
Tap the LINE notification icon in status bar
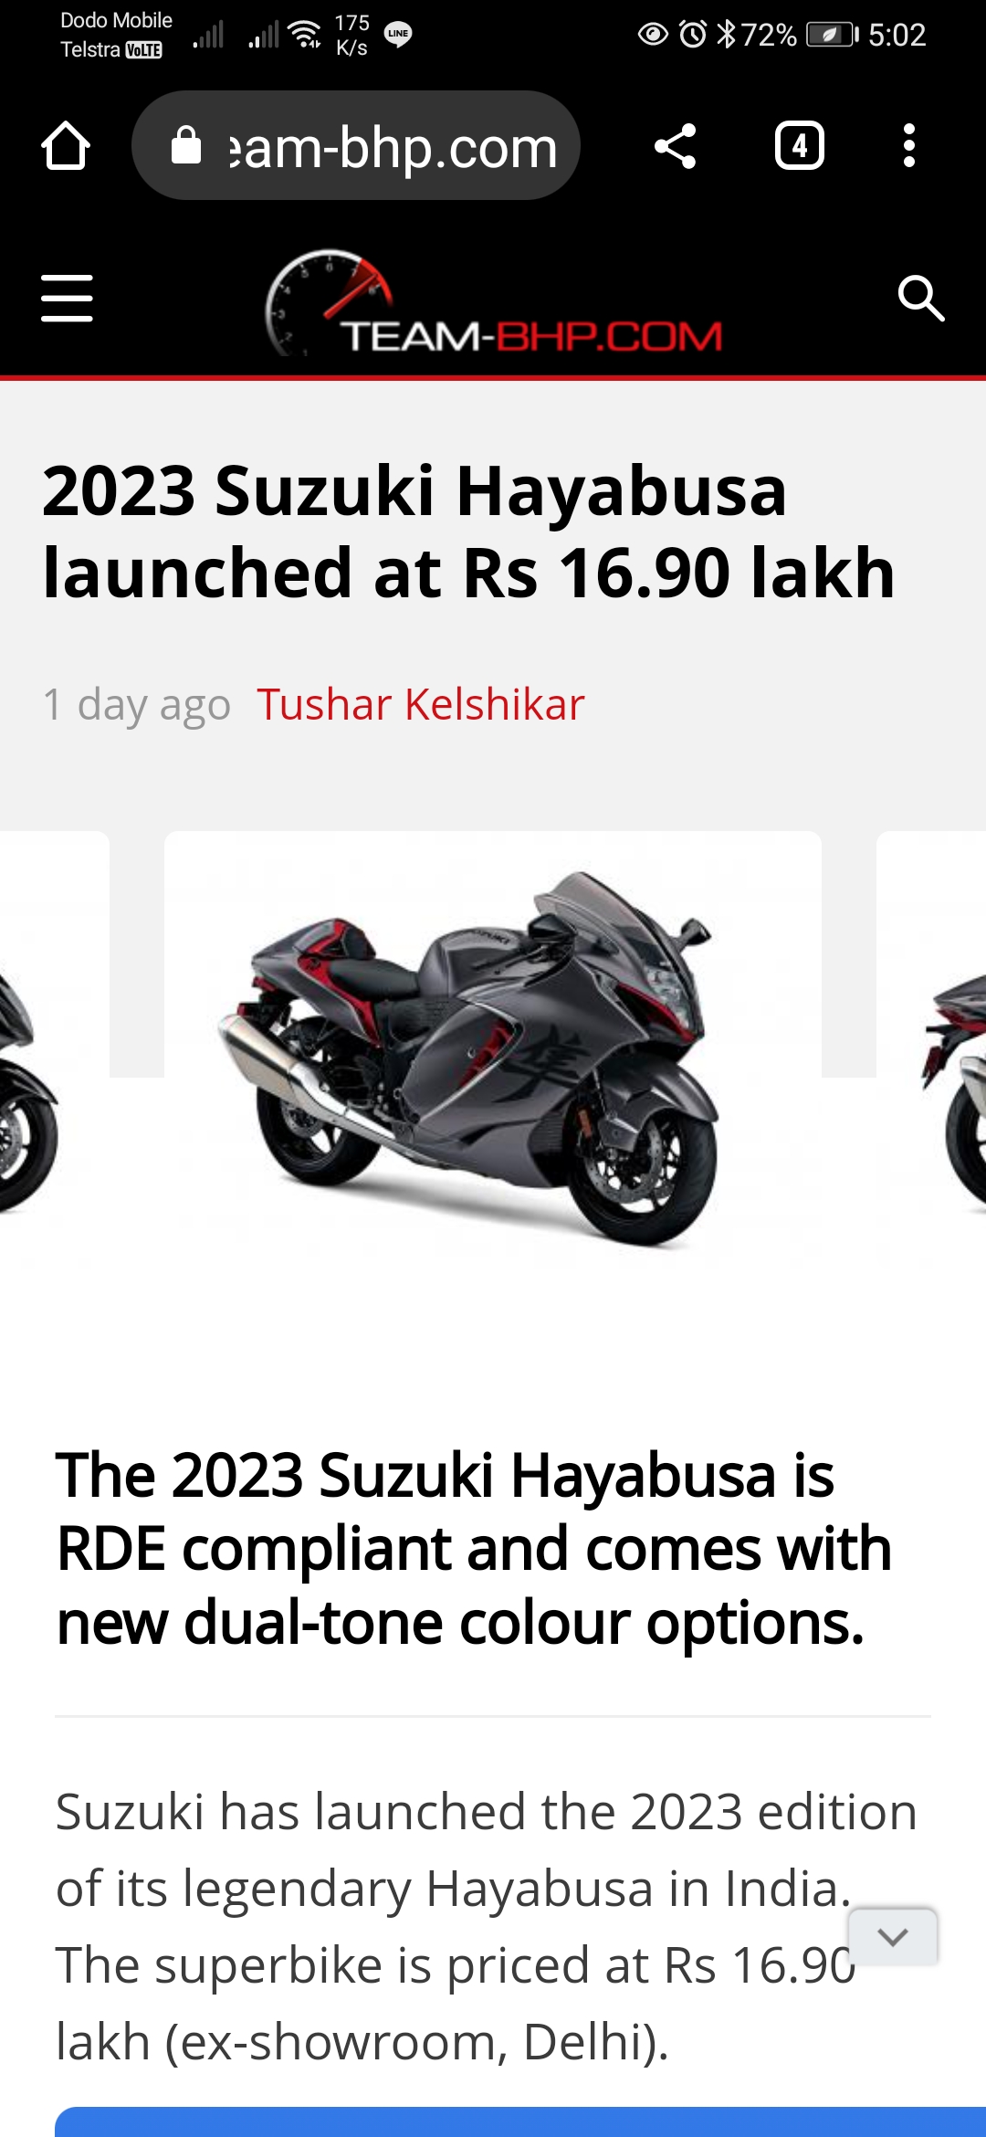pyautogui.click(x=398, y=34)
